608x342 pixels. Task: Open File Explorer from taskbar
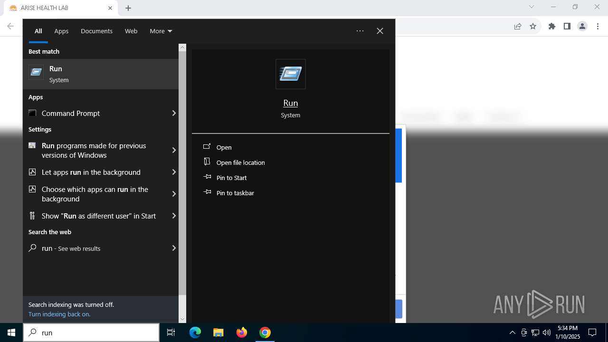point(218,332)
